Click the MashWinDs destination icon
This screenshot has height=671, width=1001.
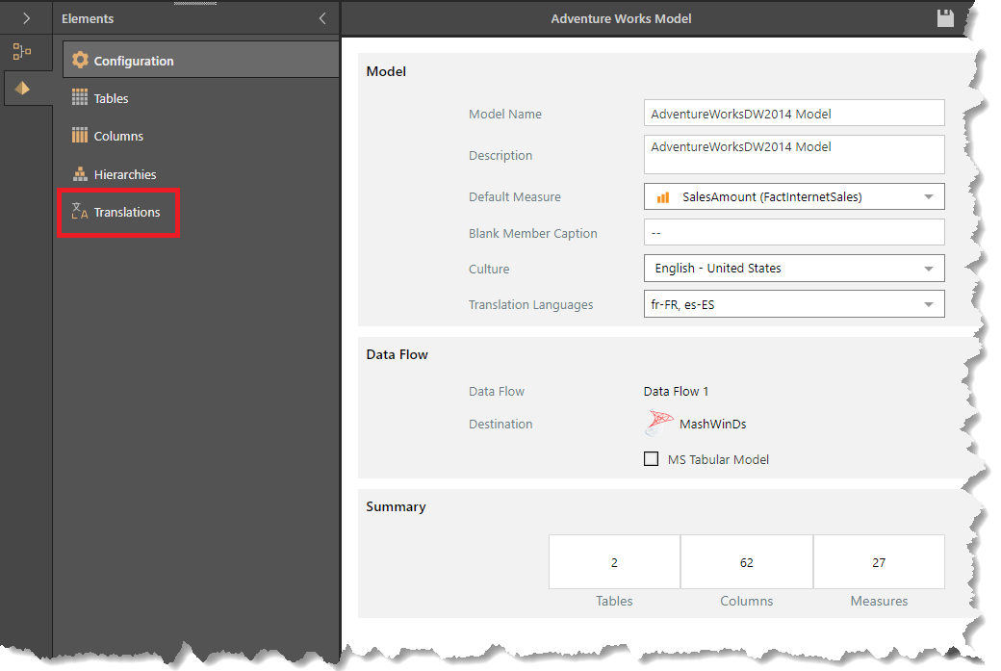point(659,424)
